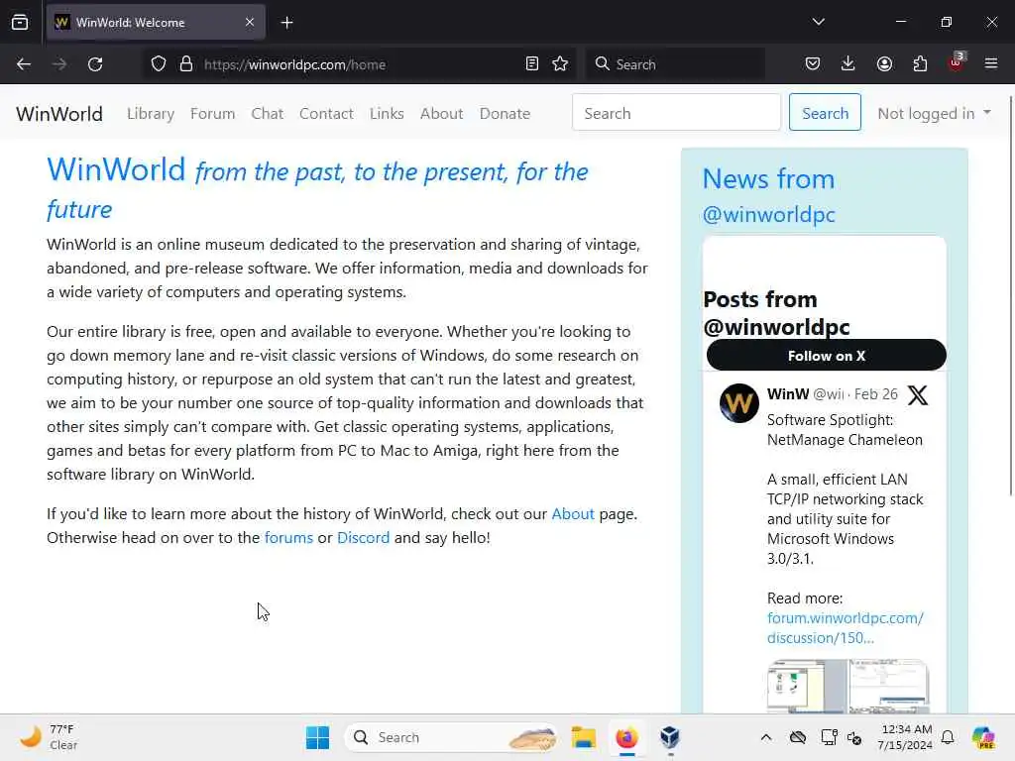
Task: Open the tracking protection shield icon
Action: pos(159,64)
